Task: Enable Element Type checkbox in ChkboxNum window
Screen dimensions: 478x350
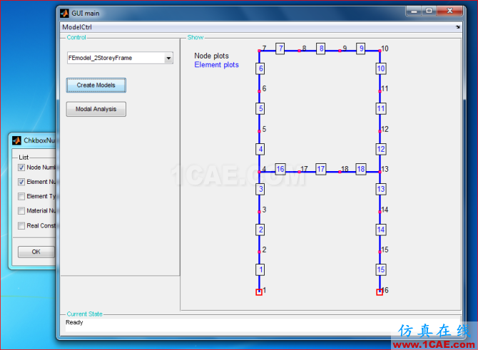Action: pyautogui.click(x=21, y=197)
